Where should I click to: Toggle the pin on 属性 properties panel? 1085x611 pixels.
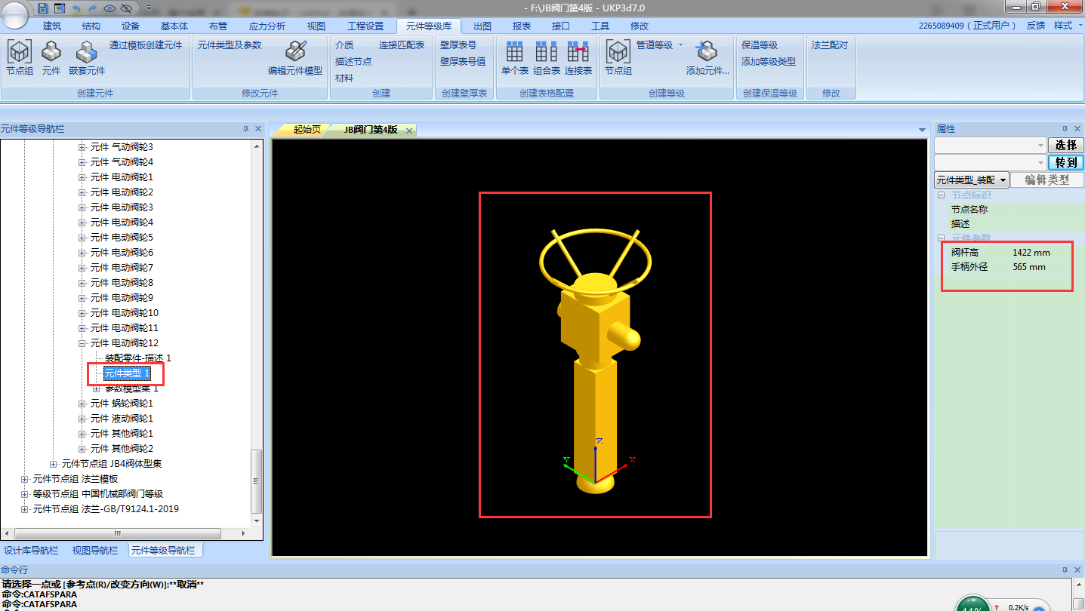click(1065, 129)
